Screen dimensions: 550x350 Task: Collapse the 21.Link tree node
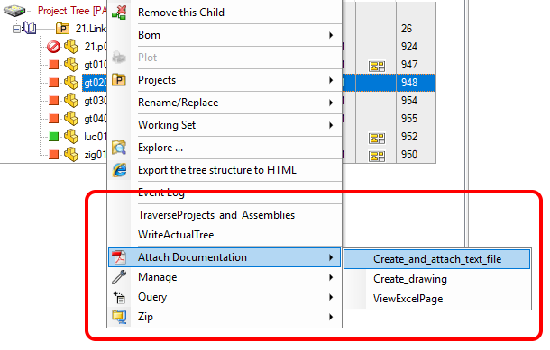click(16, 29)
